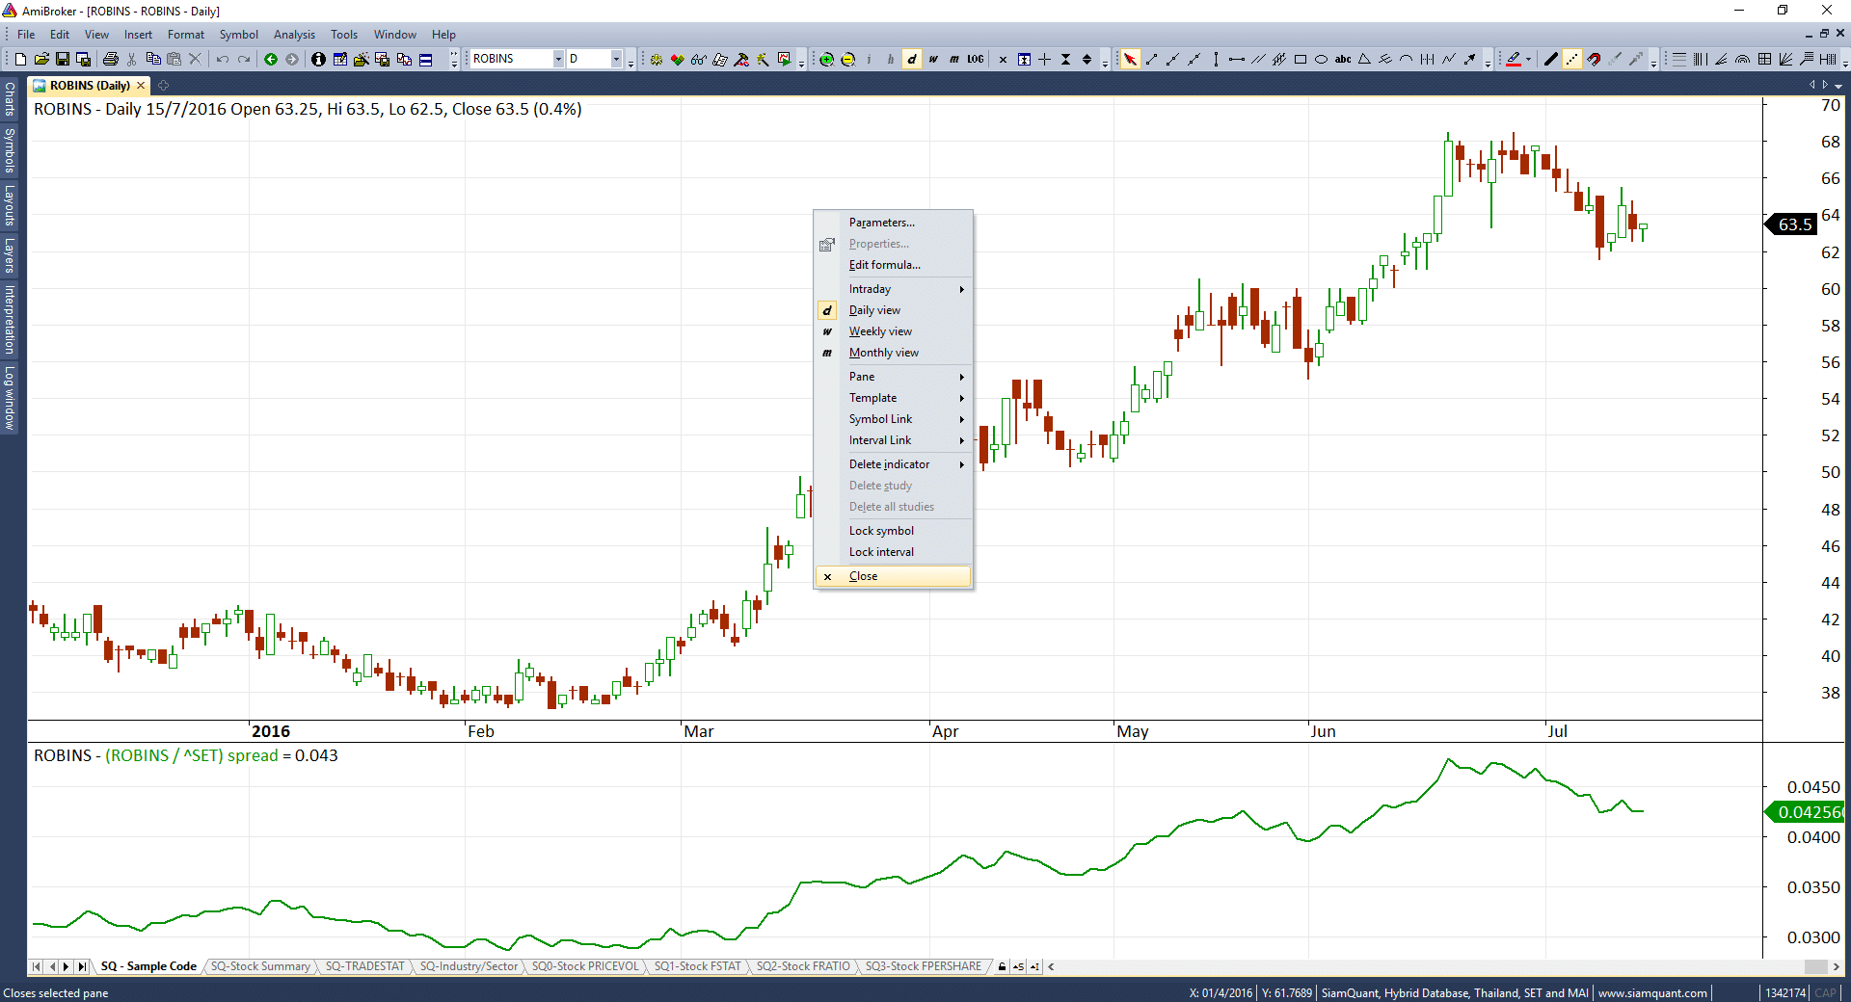1851x1002 pixels.
Task: Select the Triangle drawing tool
Action: pos(1364,60)
